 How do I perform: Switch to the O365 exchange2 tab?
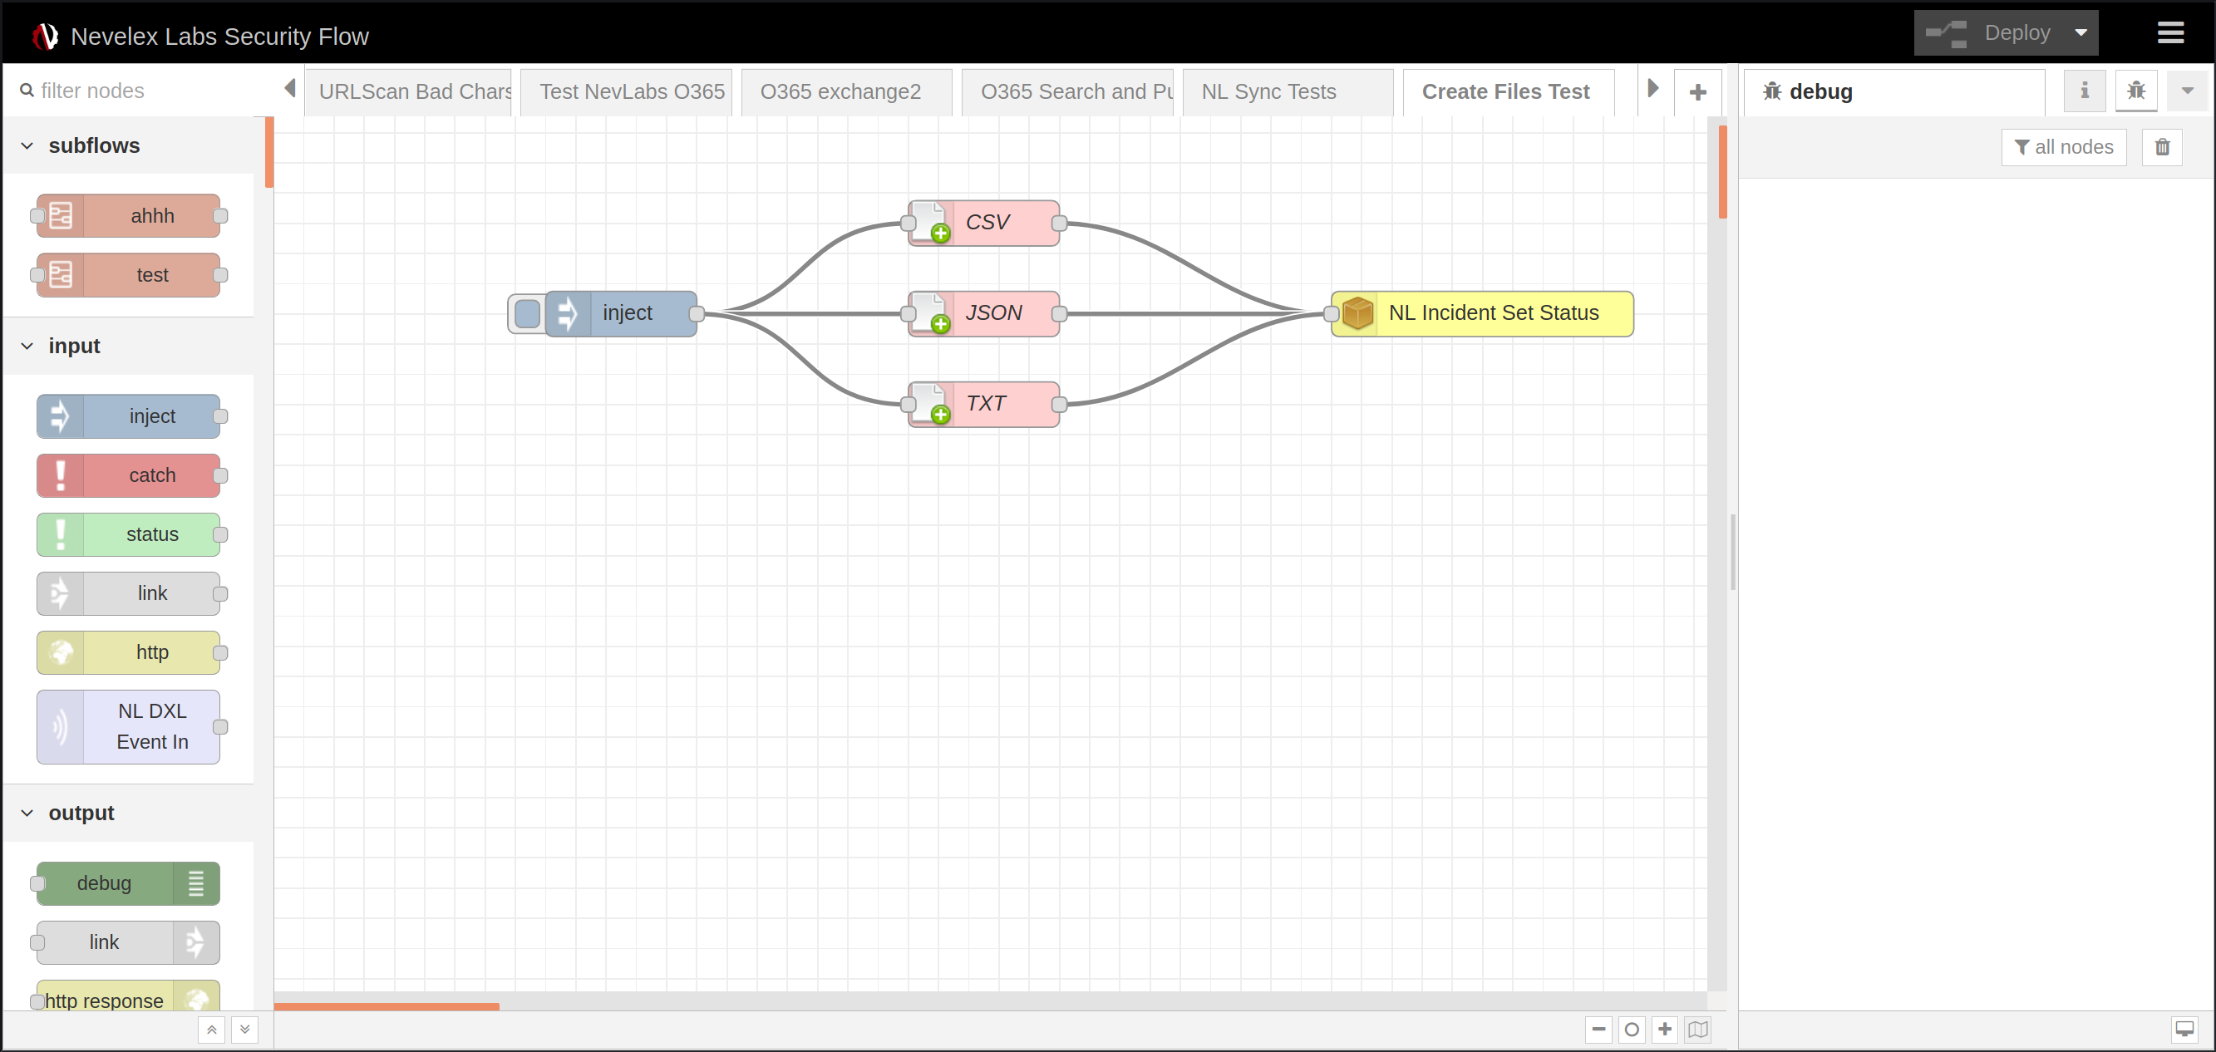(840, 92)
